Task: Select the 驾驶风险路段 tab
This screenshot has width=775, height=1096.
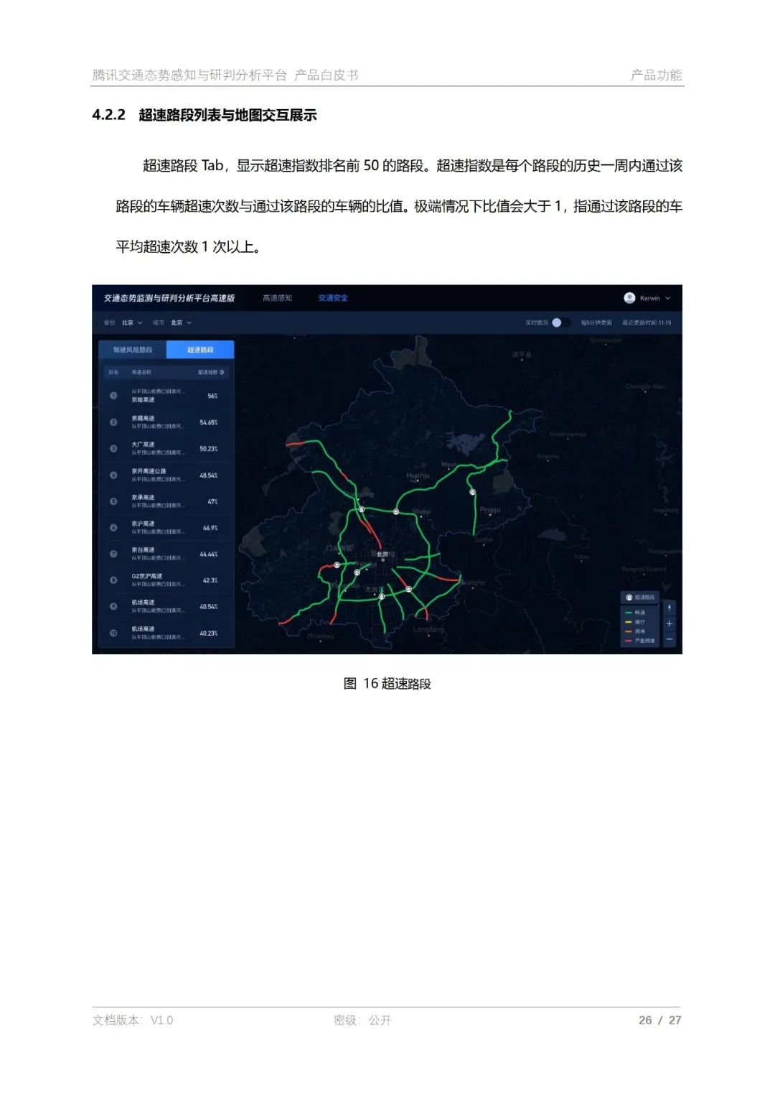Action: tap(133, 350)
